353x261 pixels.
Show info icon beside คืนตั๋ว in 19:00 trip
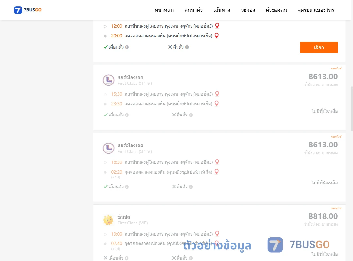click(191, 258)
